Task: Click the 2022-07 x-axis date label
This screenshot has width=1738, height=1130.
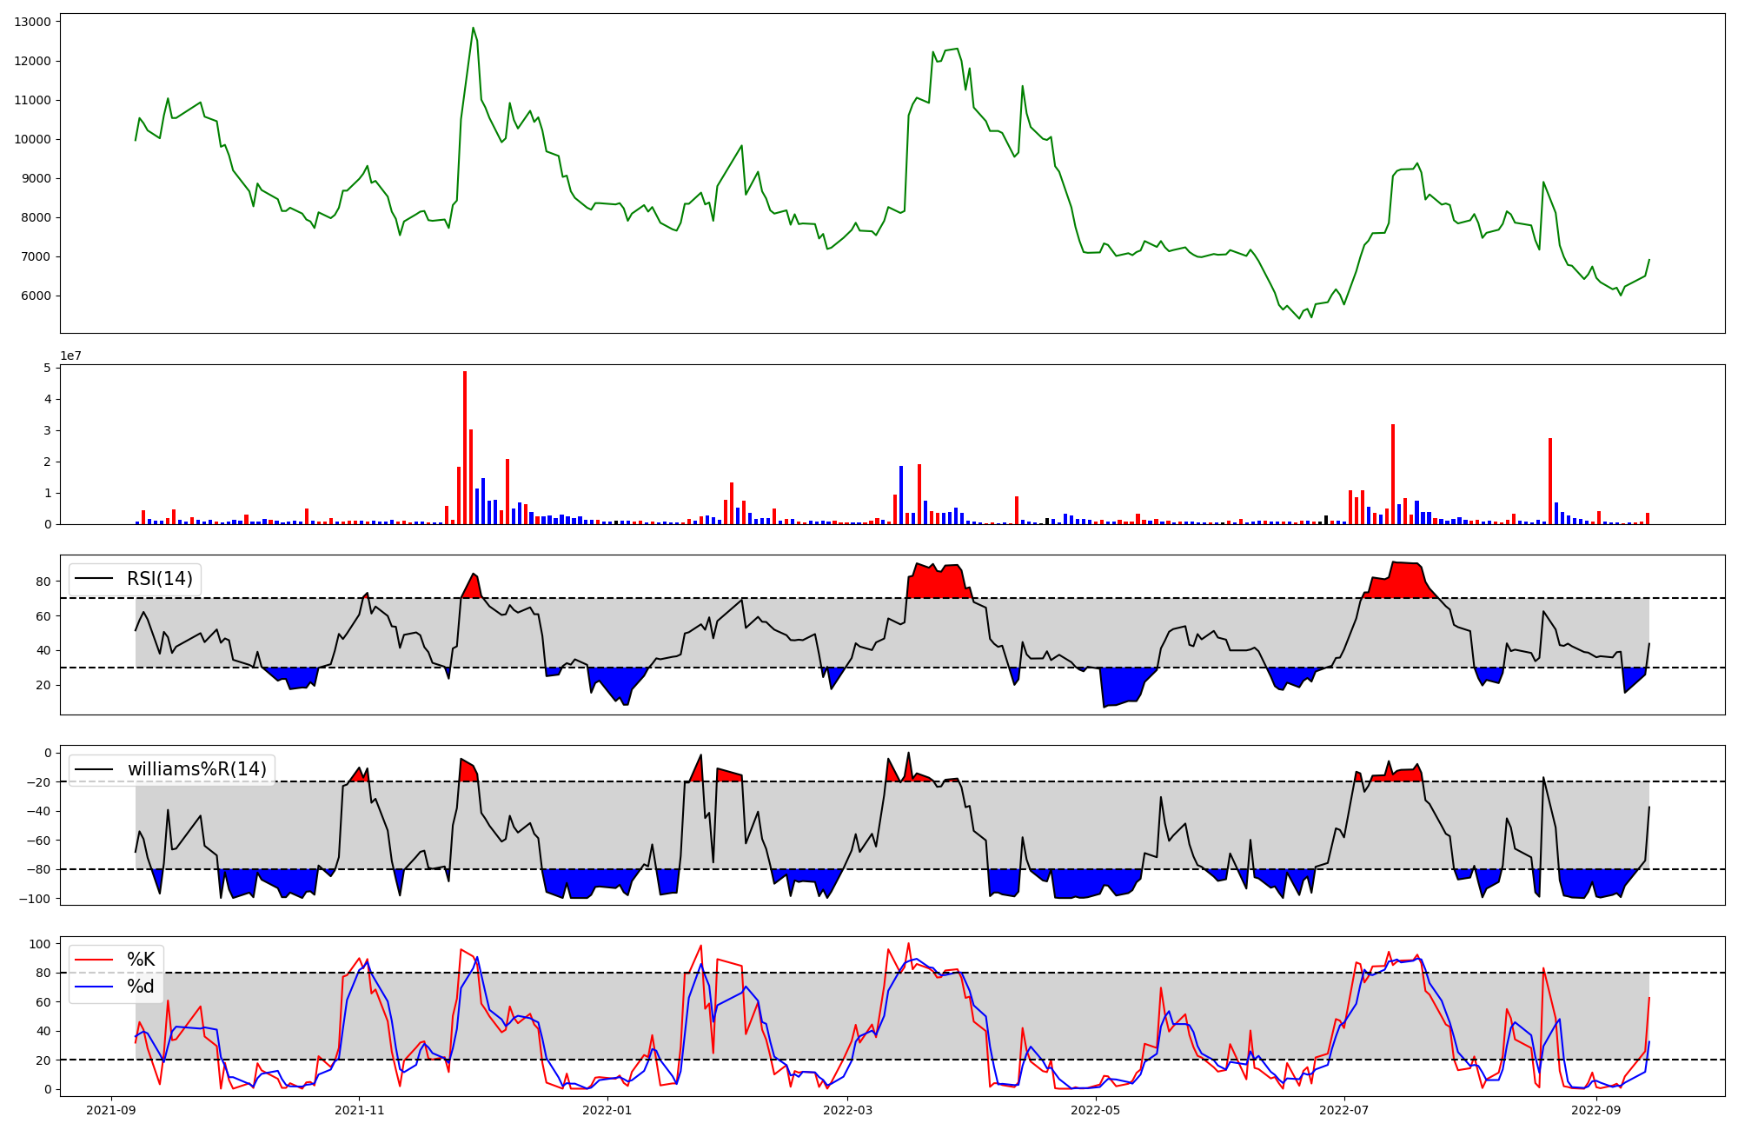Action: point(1344,1110)
